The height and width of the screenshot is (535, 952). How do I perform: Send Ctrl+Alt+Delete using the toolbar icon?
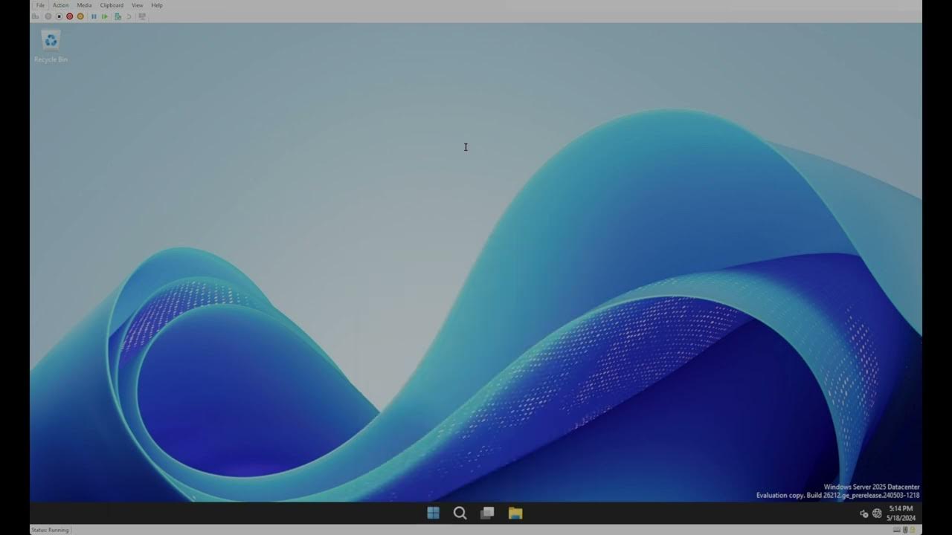coord(35,16)
